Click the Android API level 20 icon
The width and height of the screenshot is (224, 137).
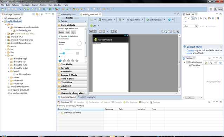coord(91,26)
